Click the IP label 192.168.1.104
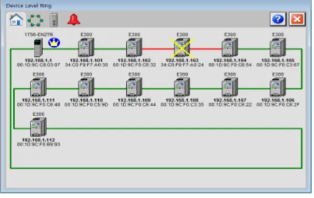Viewport: 314px width, 198px height. pos(230,60)
